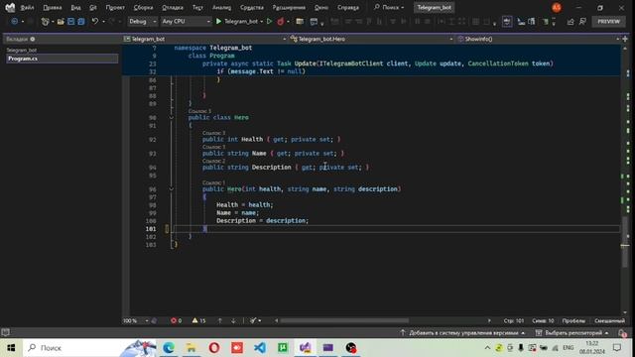
Task: Open the Проект menu
Action: (115, 7)
